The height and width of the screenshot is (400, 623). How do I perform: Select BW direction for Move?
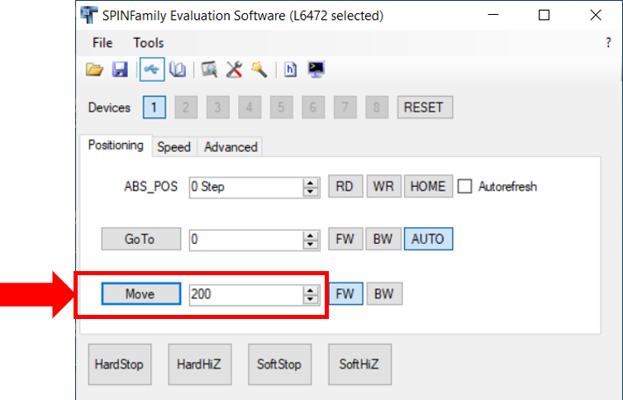pyautogui.click(x=384, y=294)
